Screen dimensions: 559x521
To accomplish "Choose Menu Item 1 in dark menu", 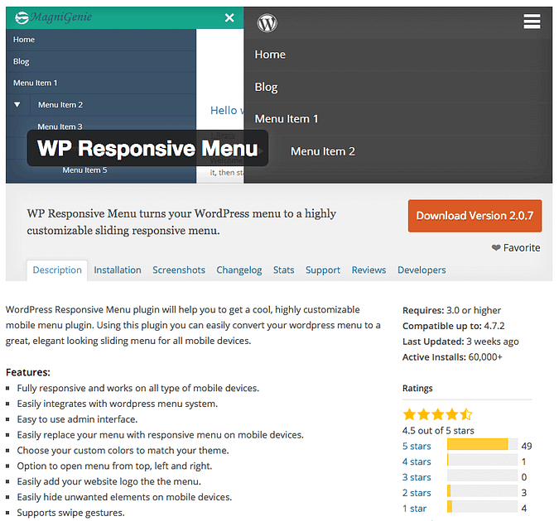I will (287, 118).
